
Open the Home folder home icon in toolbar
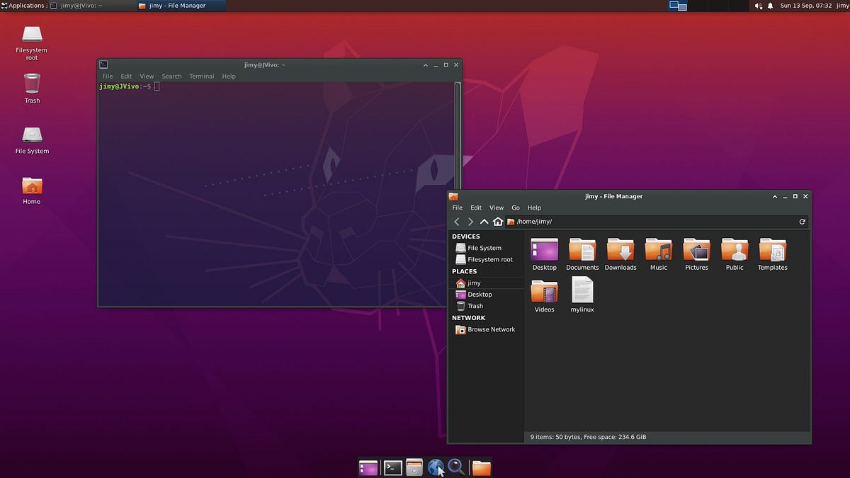(x=498, y=221)
